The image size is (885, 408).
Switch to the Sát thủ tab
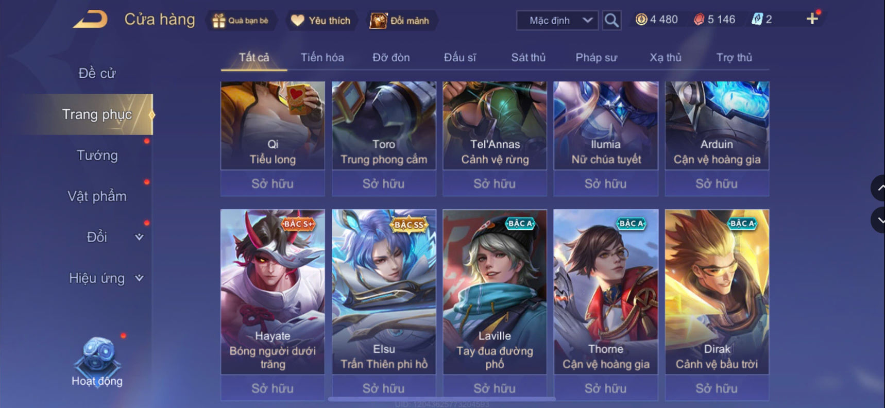click(x=528, y=57)
